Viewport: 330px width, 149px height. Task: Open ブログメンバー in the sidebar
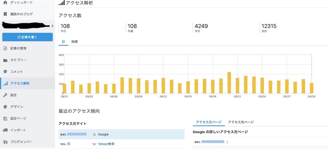pos(21,142)
